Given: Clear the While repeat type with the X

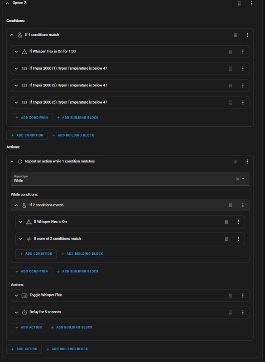Looking at the screenshot, I should (x=237, y=178).
